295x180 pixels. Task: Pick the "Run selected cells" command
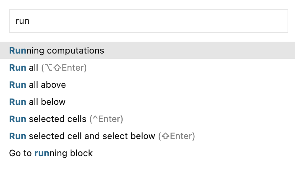[48, 119]
